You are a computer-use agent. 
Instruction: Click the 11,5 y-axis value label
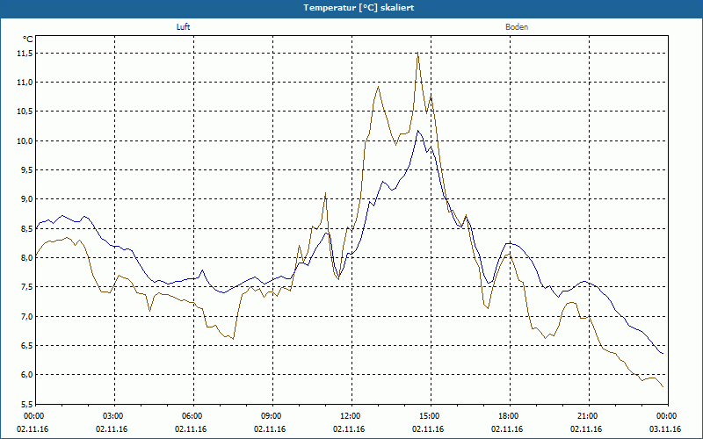[25, 53]
